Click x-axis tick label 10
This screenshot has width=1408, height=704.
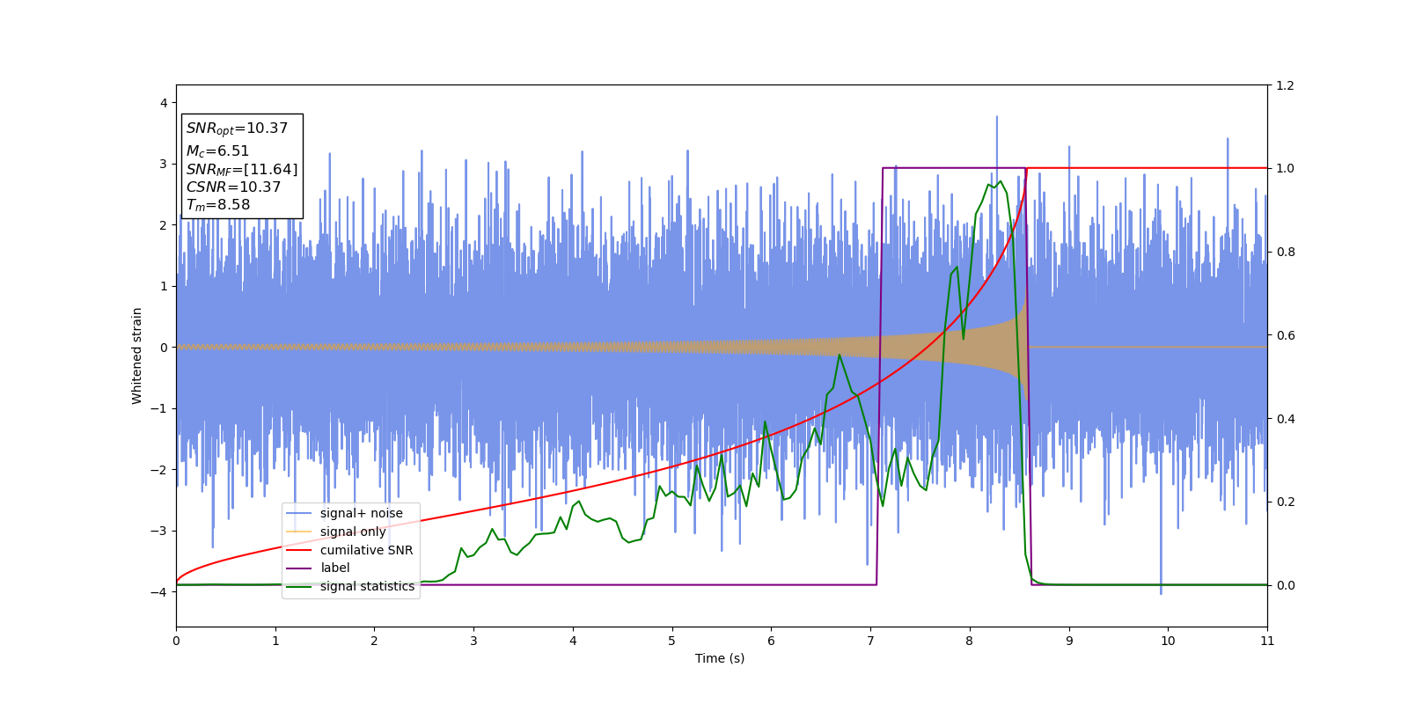[x=1168, y=641]
